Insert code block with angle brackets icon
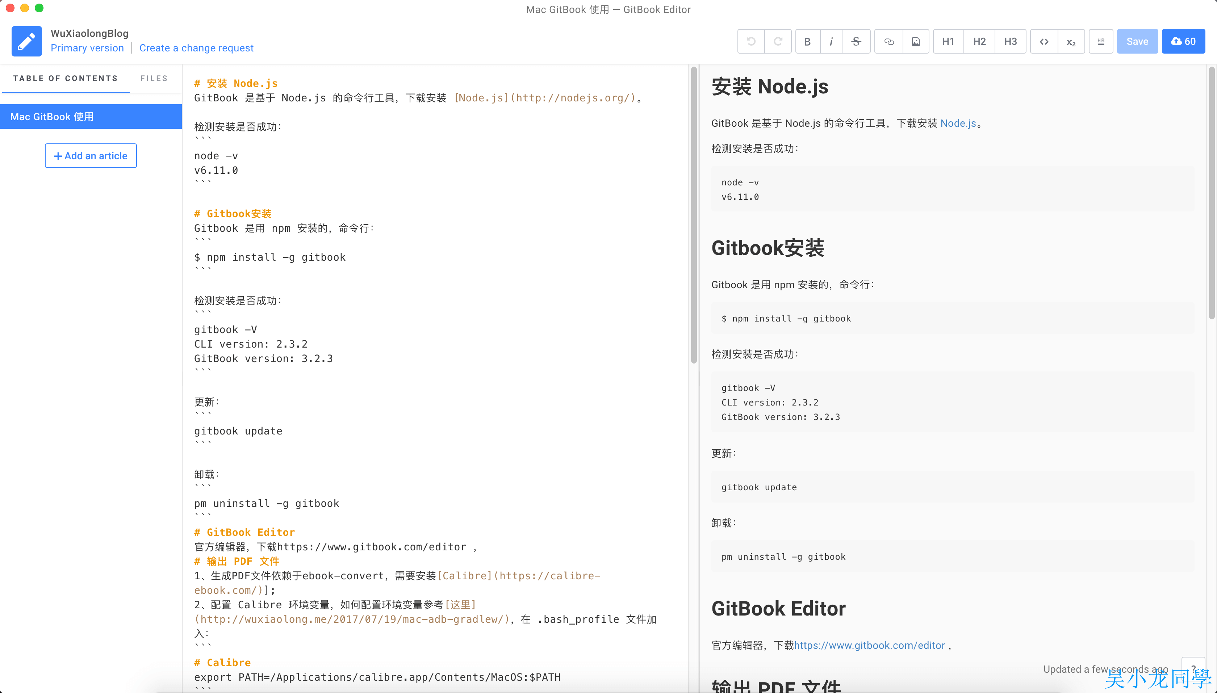This screenshot has width=1217, height=693. (x=1044, y=41)
